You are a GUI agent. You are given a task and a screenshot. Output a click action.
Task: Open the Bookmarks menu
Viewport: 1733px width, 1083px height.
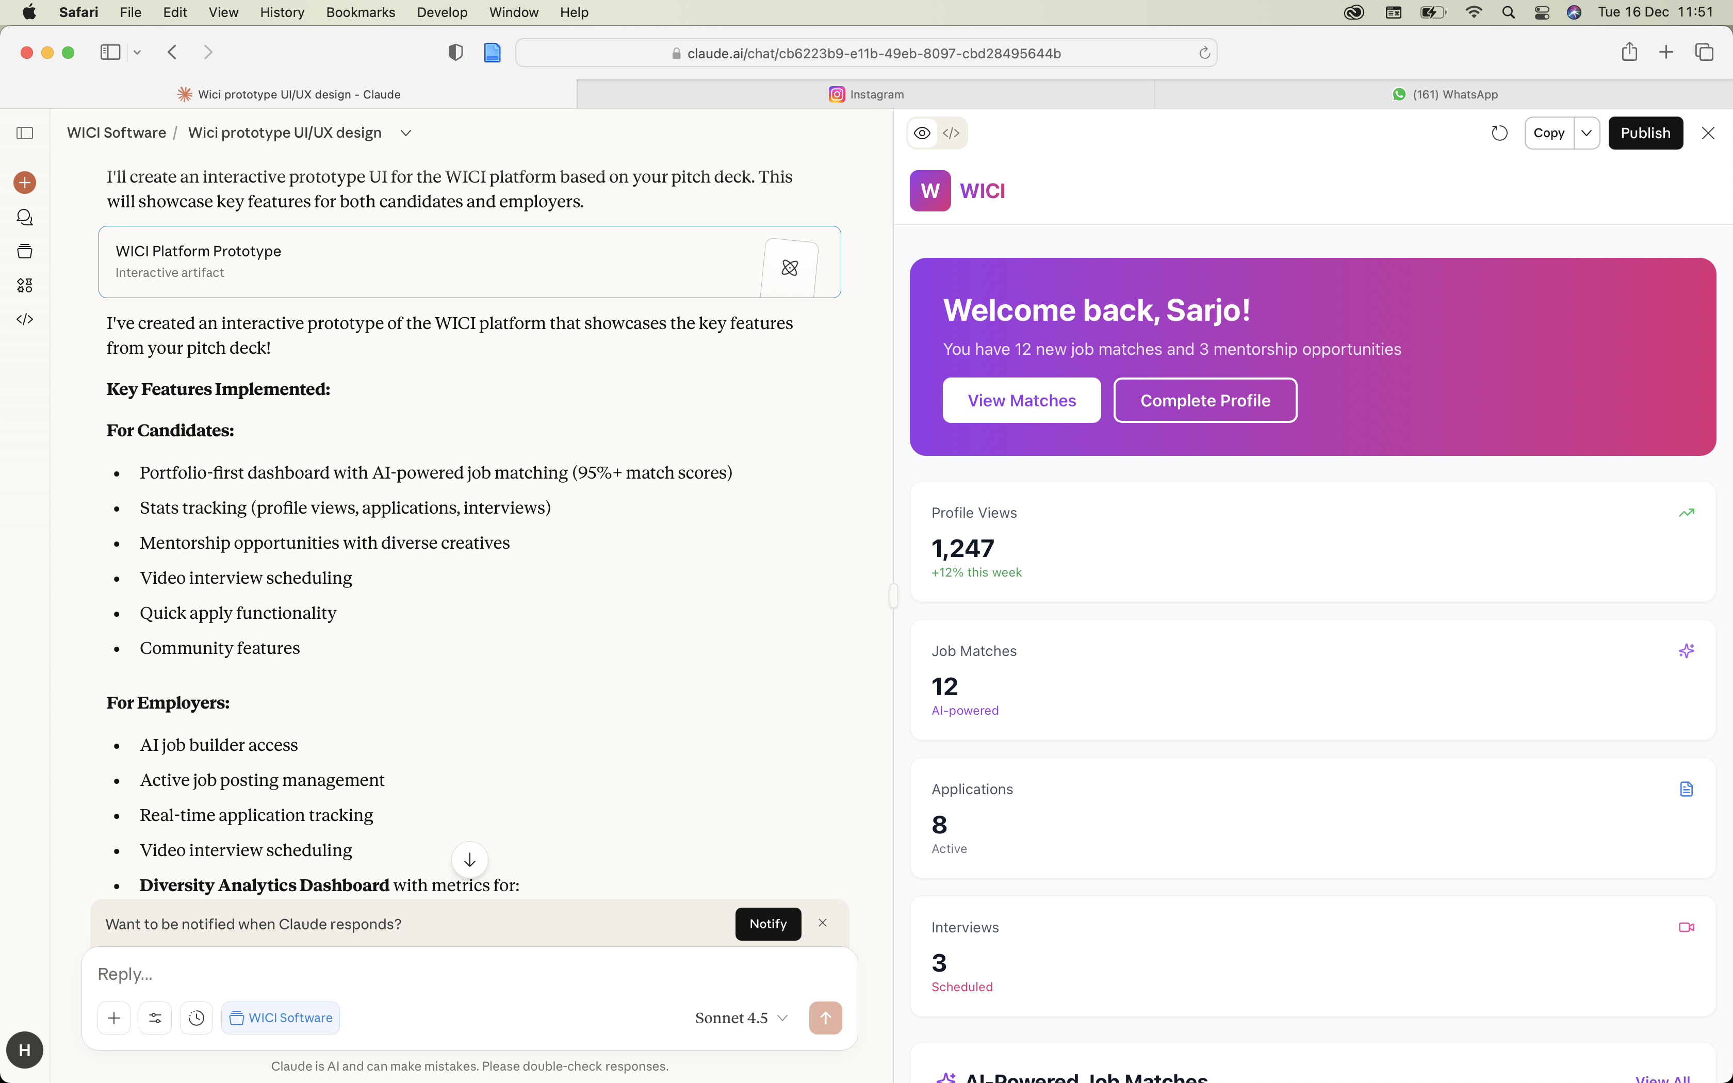click(x=360, y=12)
